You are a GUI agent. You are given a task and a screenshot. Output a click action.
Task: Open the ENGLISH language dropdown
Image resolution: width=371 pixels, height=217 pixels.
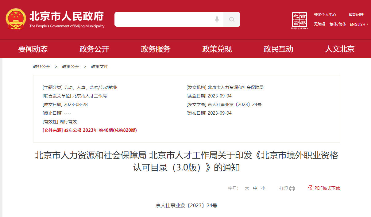click(x=358, y=25)
